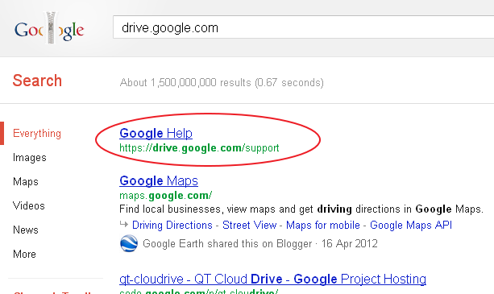Open the Street View sublink
The width and height of the screenshot is (494, 294).
point(250,225)
